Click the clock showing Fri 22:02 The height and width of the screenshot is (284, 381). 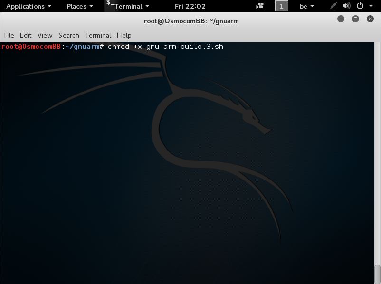pos(190,6)
